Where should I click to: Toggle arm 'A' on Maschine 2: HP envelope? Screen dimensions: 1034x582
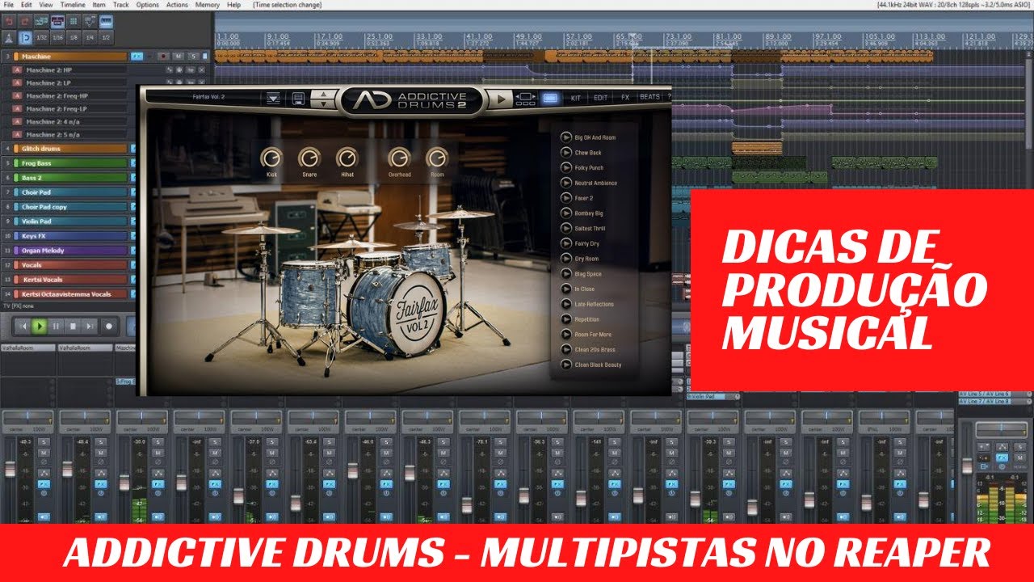click(x=17, y=70)
